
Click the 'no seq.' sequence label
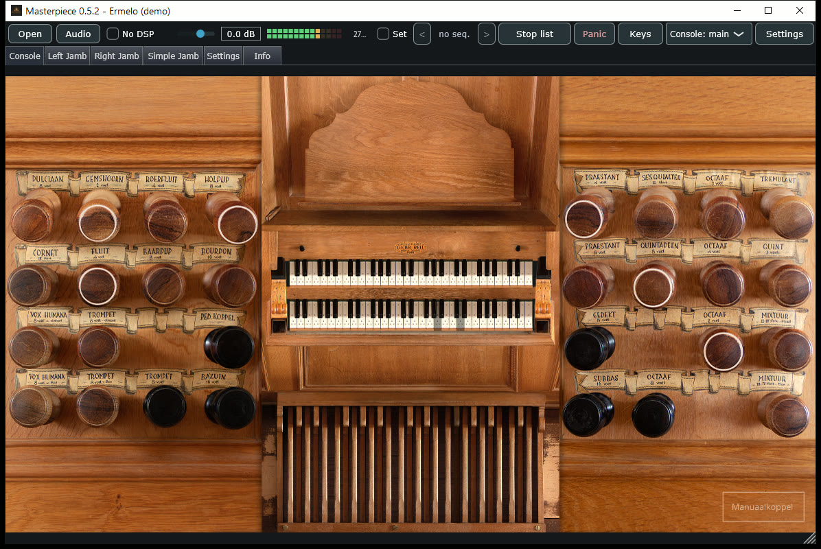click(454, 34)
